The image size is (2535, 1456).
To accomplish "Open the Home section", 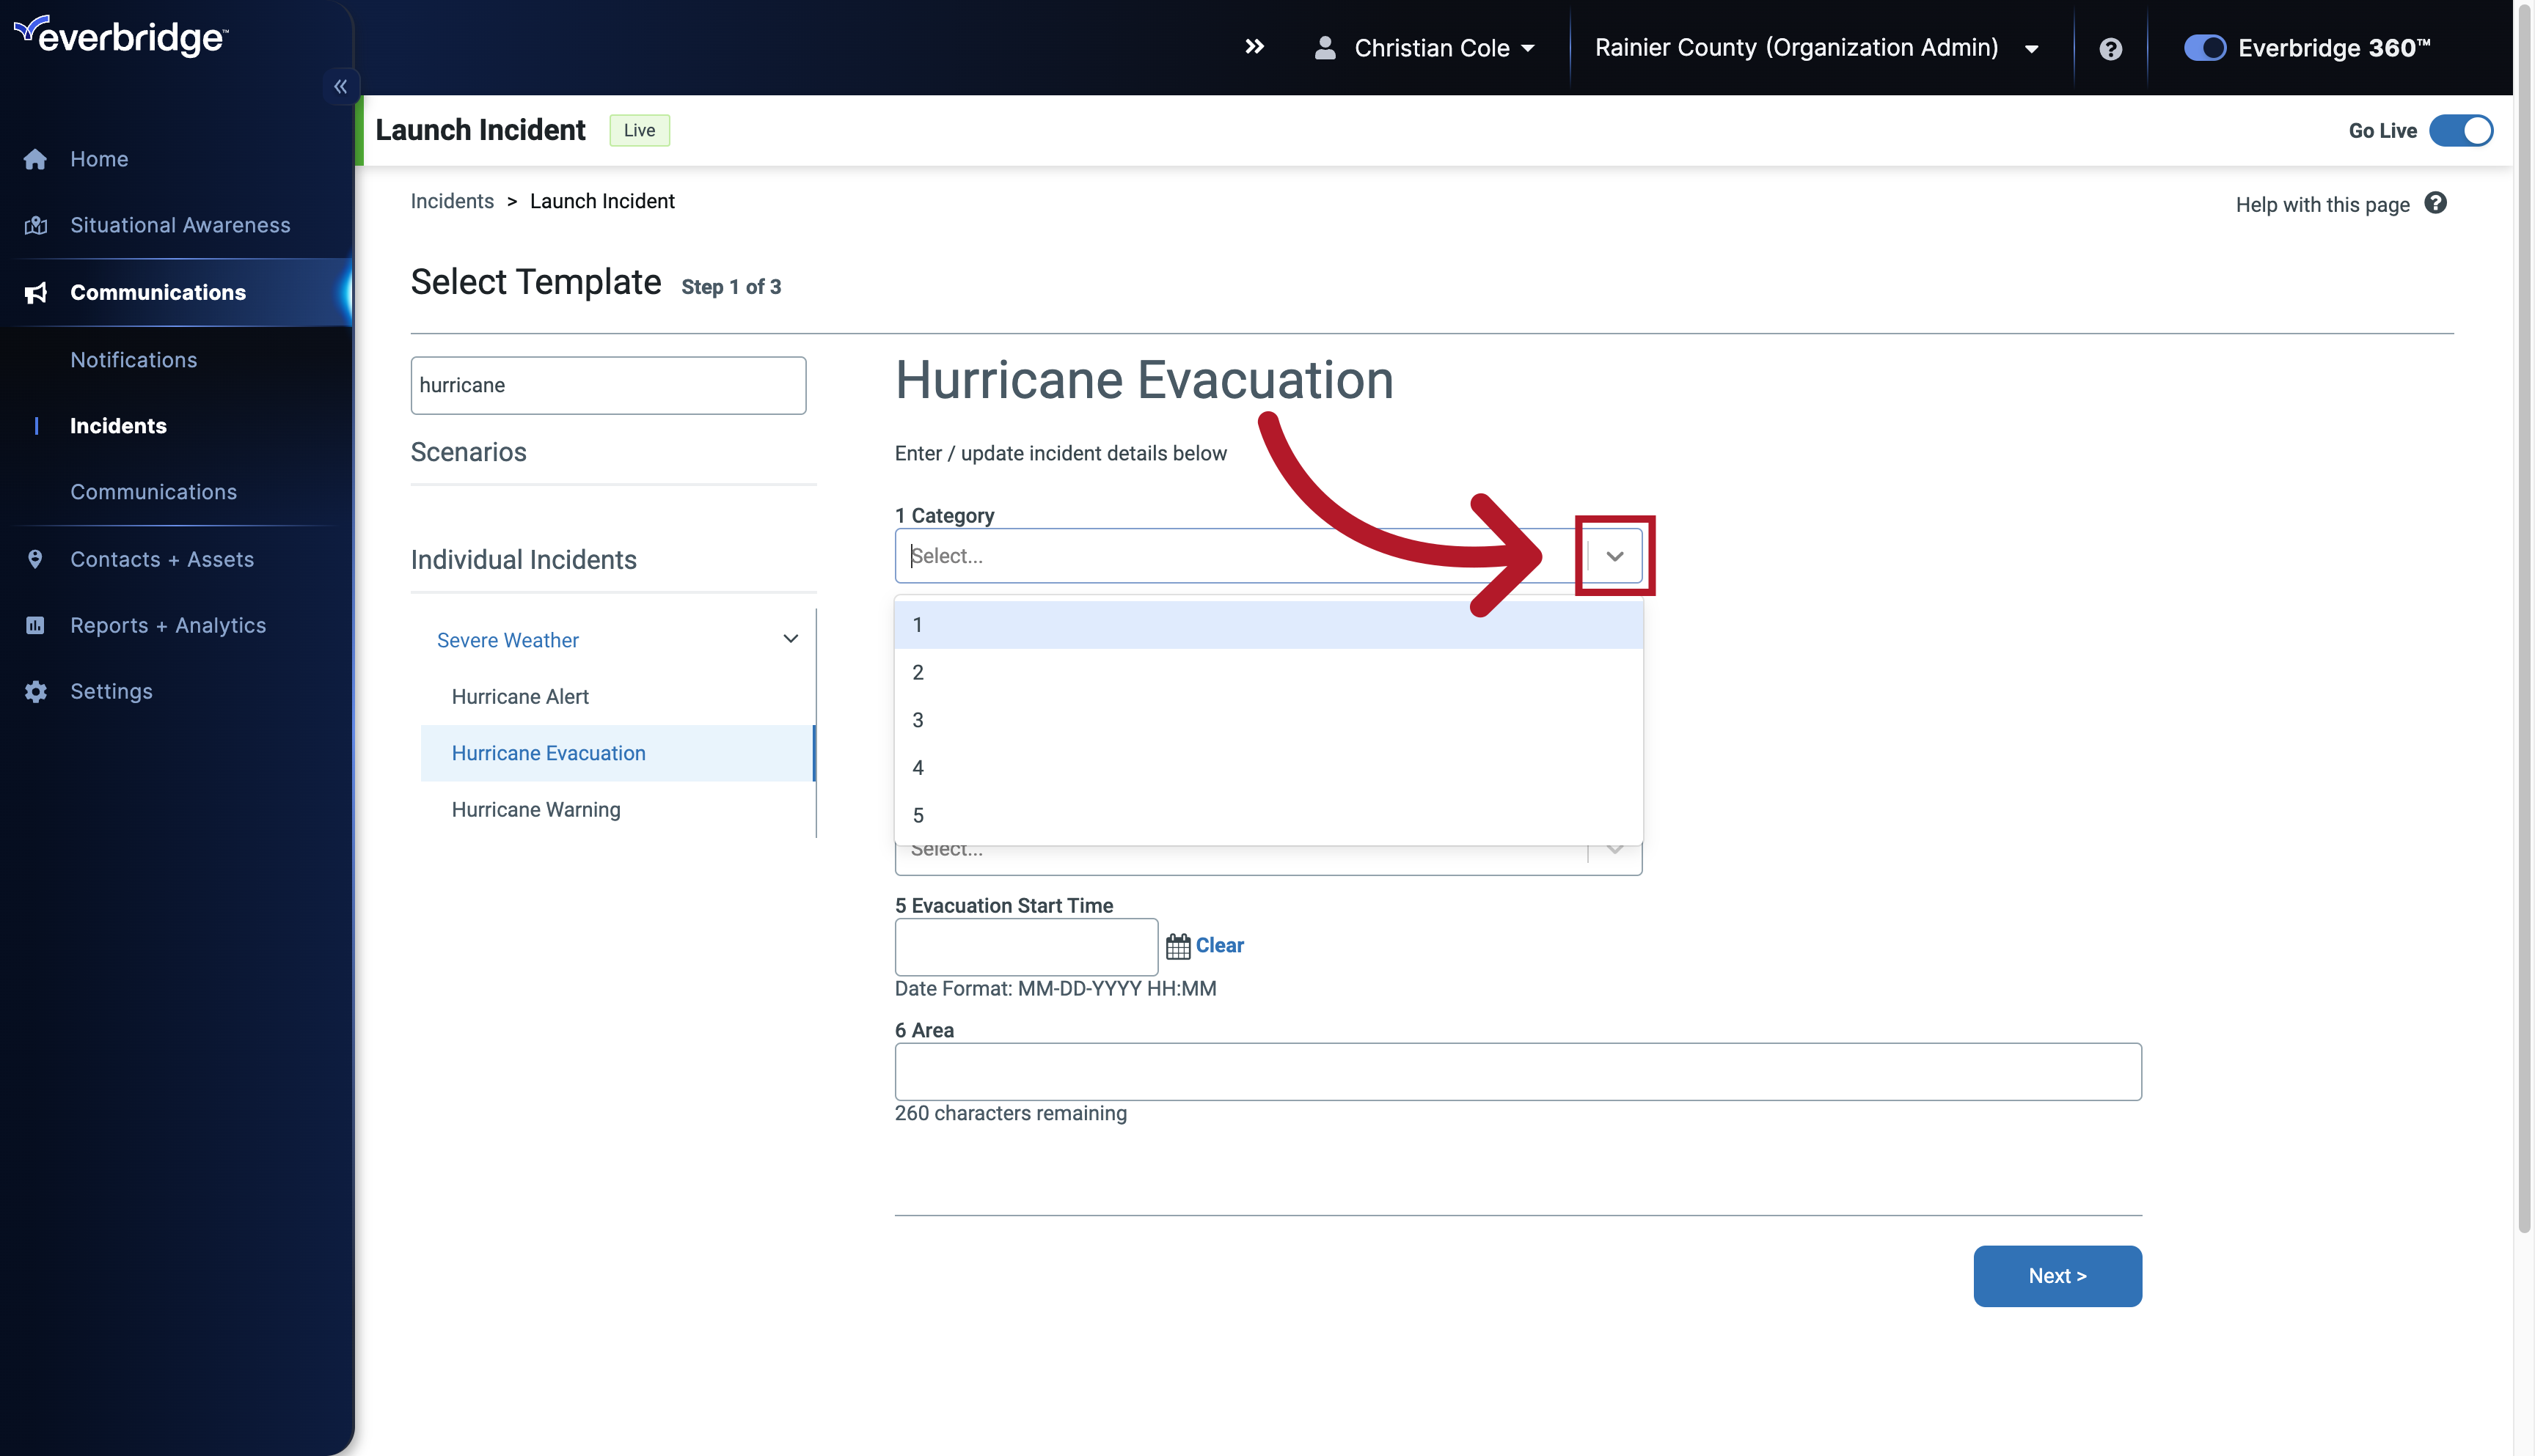I will (98, 158).
